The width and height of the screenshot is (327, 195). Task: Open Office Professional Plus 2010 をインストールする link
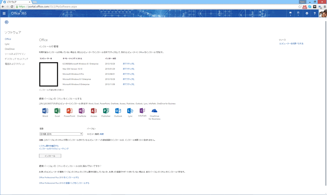[x=59, y=177]
